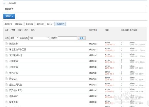The height and width of the screenshot is (107, 149).
Task: Click last post time 2016-10-12 06:00
Action: pos(137,45)
